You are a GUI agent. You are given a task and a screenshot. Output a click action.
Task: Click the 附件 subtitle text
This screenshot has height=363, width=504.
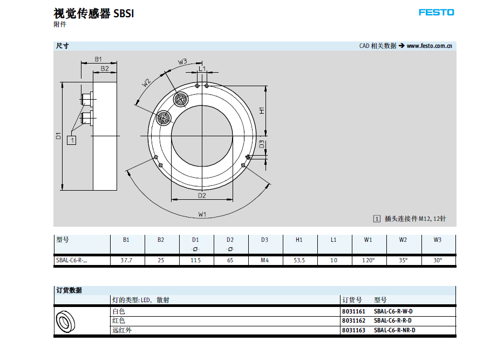[x=60, y=24]
